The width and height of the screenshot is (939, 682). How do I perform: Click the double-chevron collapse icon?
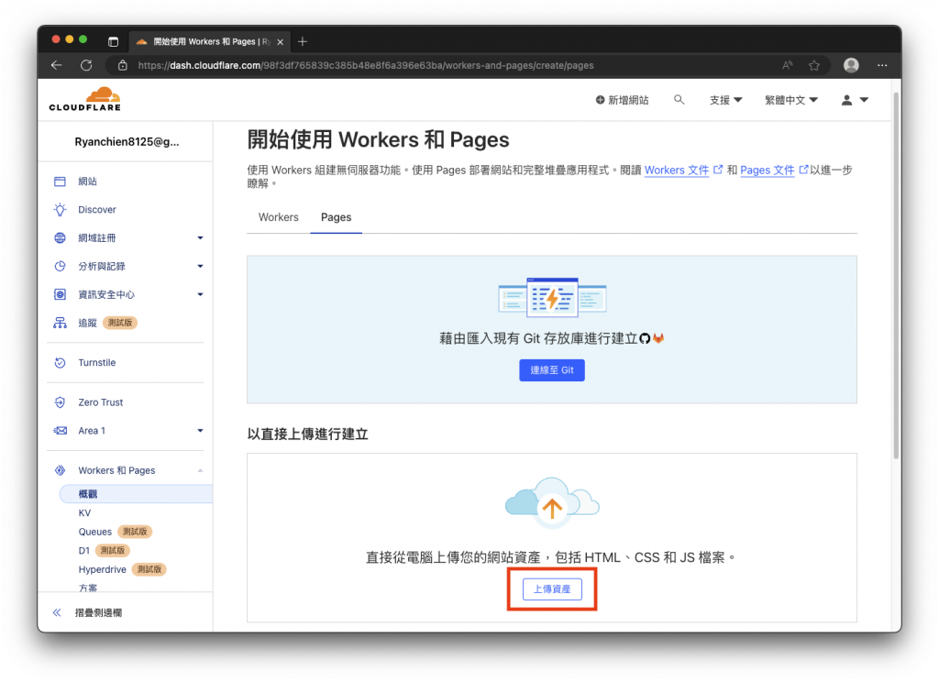coord(57,612)
